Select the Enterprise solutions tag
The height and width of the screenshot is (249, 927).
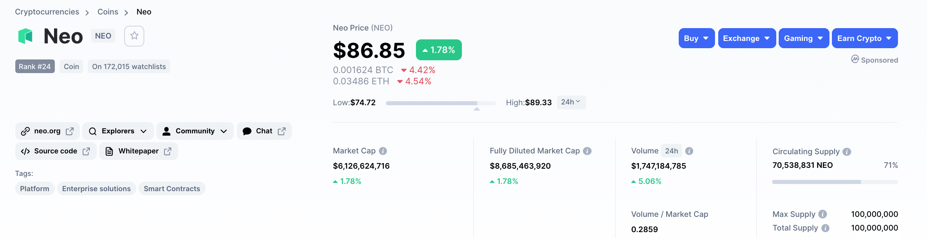pyautogui.click(x=96, y=189)
